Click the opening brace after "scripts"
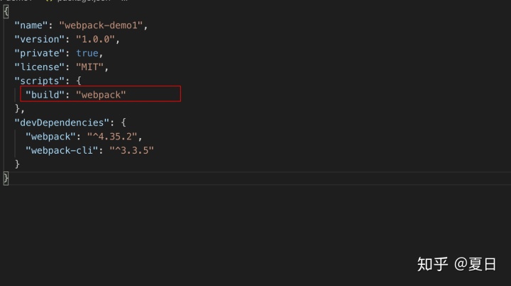The image size is (511, 286). click(x=79, y=81)
